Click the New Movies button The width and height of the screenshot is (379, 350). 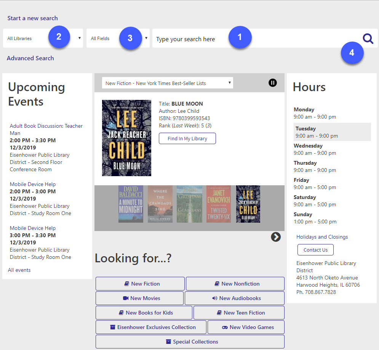coord(139,298)
